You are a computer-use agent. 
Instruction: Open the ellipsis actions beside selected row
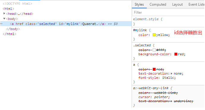click(1, 24)
